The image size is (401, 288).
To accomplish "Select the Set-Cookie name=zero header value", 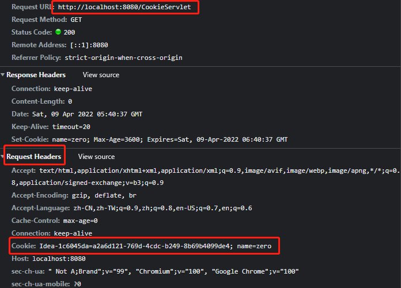I will 171,139.
